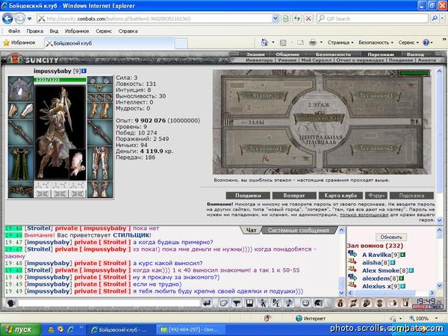Open the Инвентарь link
Image resolution: width=448 pixels, height=336 pixels.
(259, 60)
